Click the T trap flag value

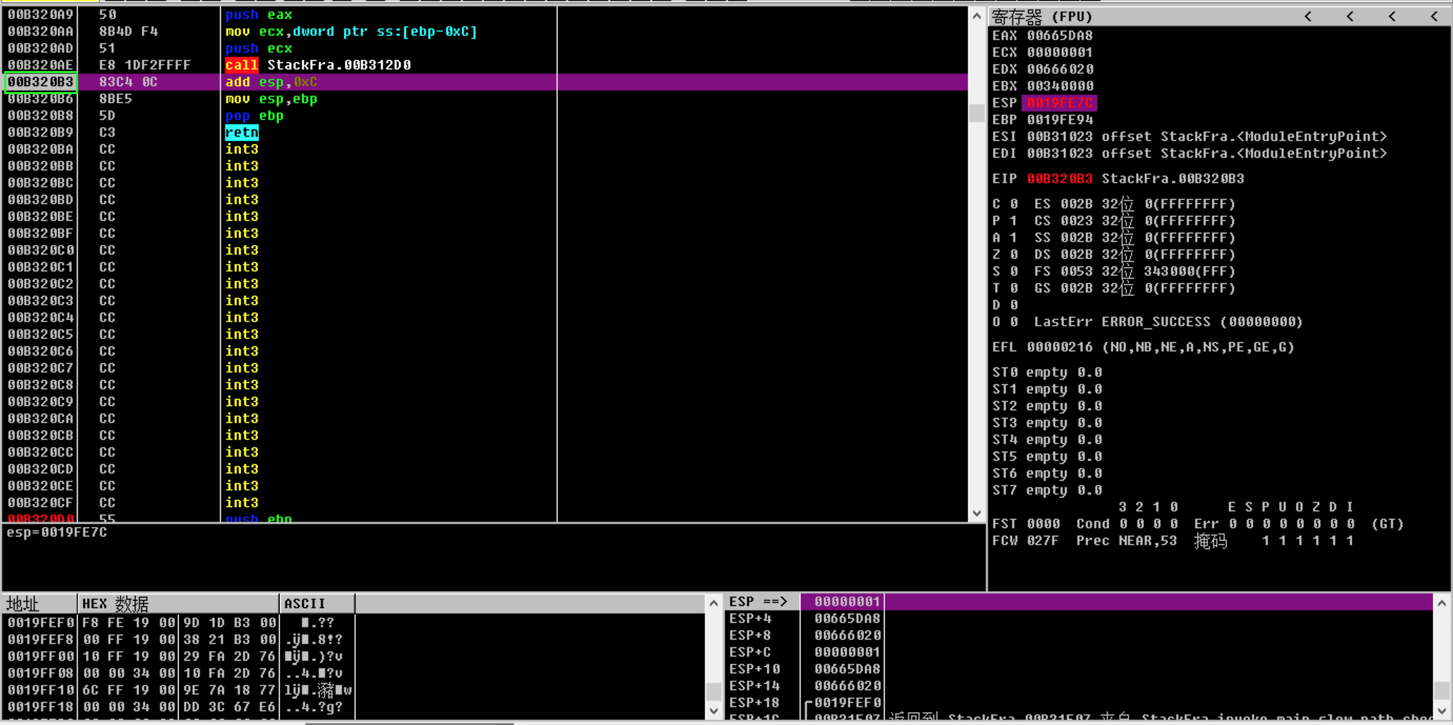pos(1014,288)
